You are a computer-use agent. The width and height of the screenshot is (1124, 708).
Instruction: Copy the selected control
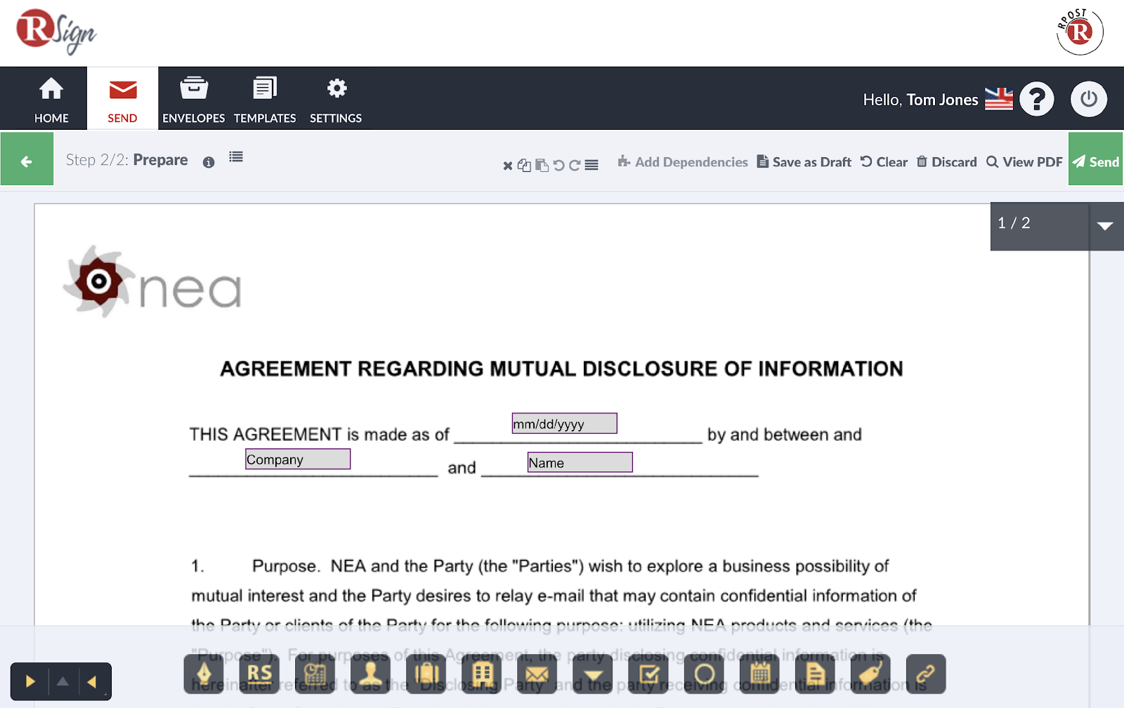coord(524,166)
